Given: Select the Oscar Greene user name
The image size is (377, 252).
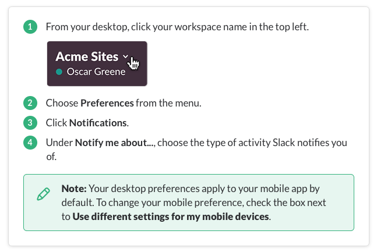Looking at the screenshot, I should click(x=96, y=72).
